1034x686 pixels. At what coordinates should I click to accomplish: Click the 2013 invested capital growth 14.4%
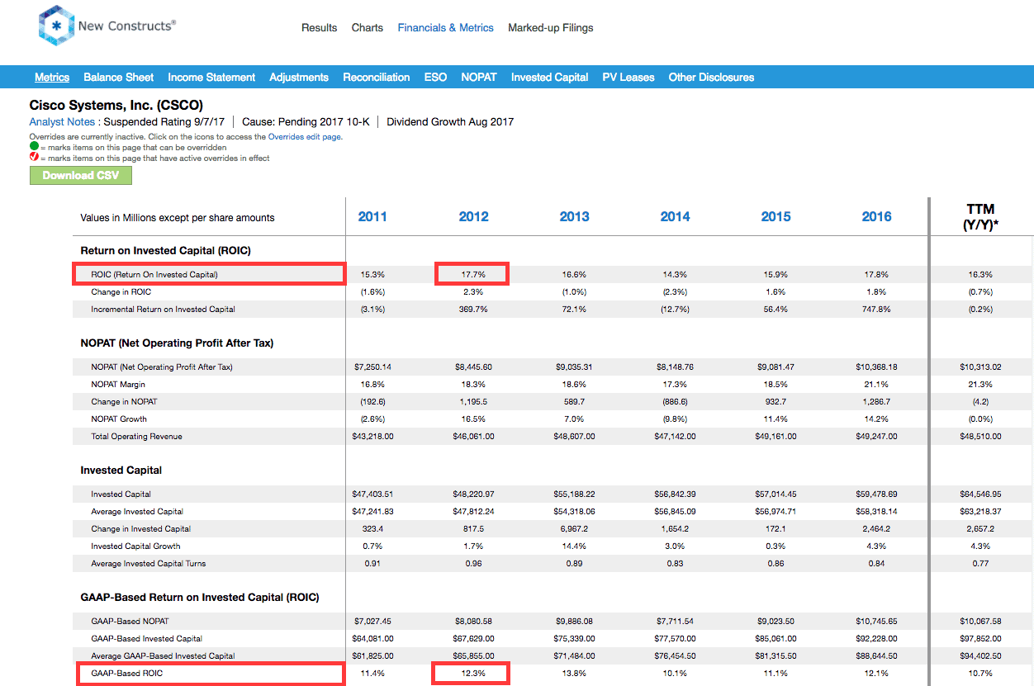click(x=574, y=546)
